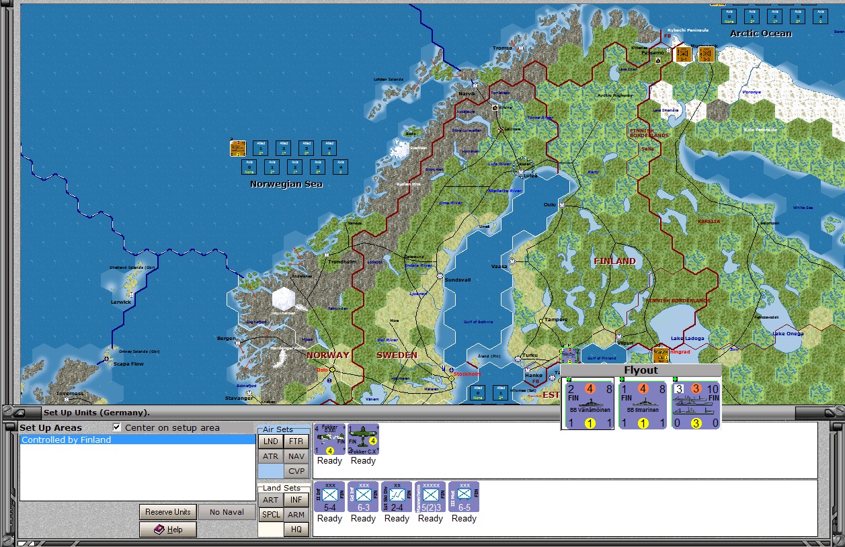The image size is (845, 547).
Task: Toggle the CVP air set filter
Action: (296, 471)
